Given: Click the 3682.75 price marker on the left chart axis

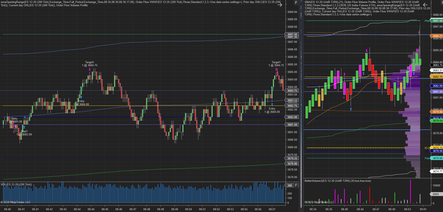Looking at the screenshot, I should (x=292, y=106).
